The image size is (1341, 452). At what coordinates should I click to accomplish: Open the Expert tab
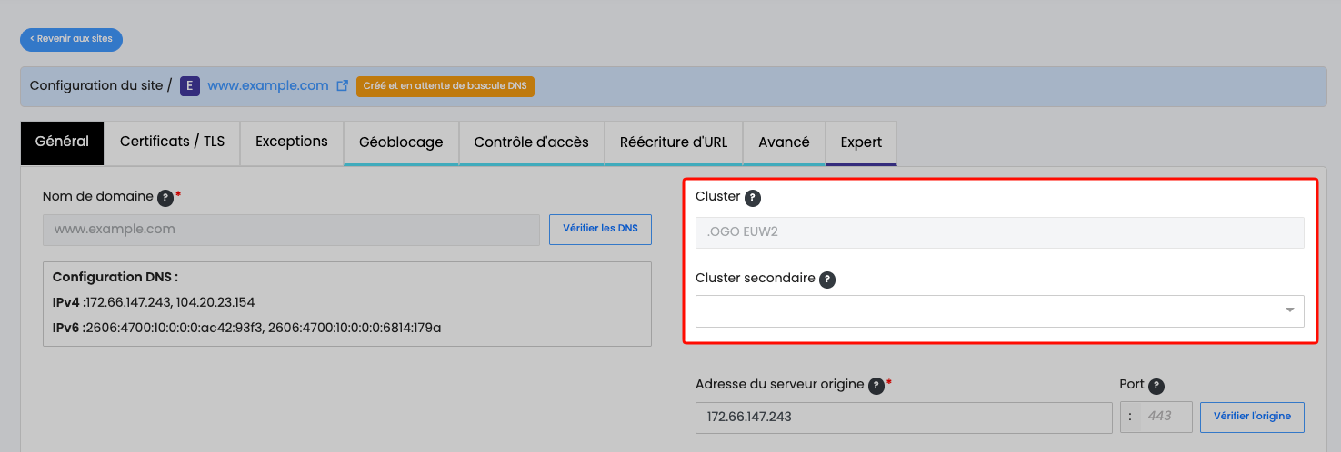click(861, 142)
